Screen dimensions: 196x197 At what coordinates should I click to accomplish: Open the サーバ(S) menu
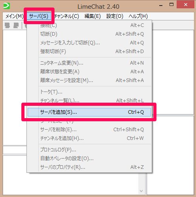tap(39, 16)
